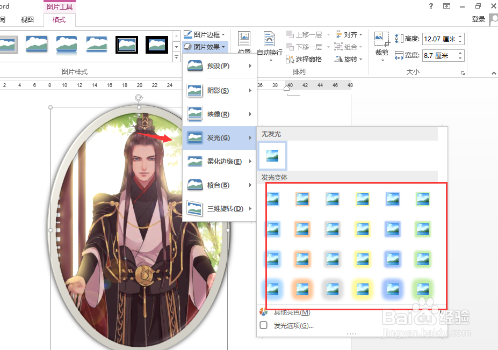Apply orange glow variant in first row
The image size is (498, 350).
302,199
